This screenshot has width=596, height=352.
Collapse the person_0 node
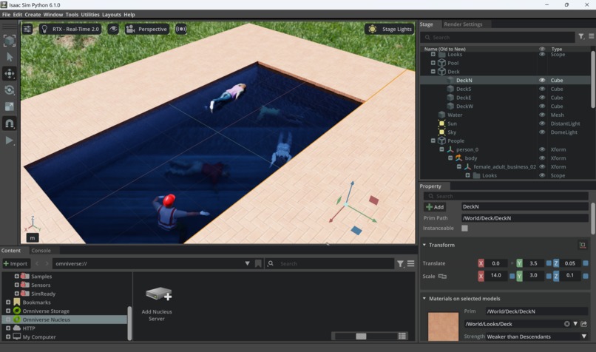click(x=441, y=149)
